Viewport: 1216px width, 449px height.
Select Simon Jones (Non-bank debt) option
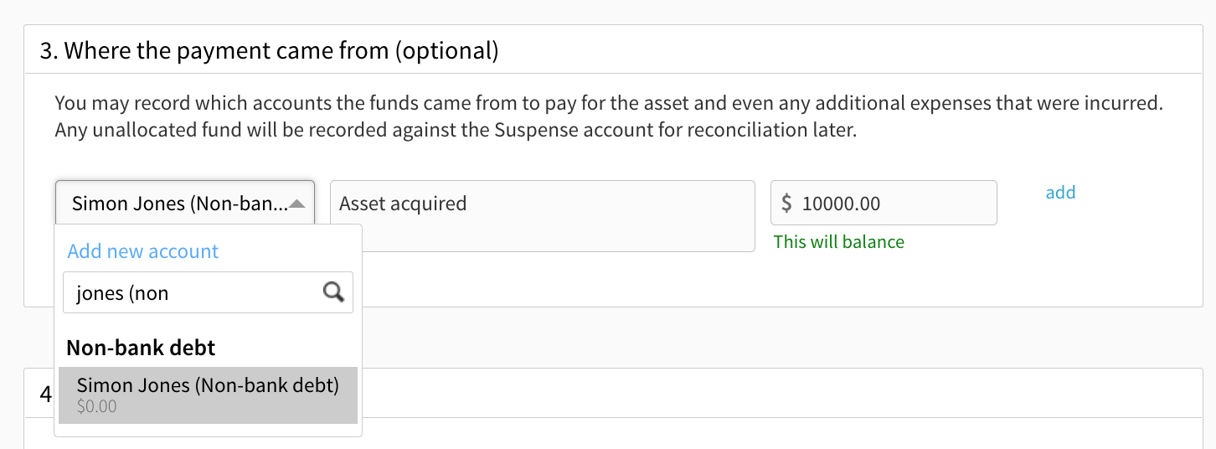208,395
